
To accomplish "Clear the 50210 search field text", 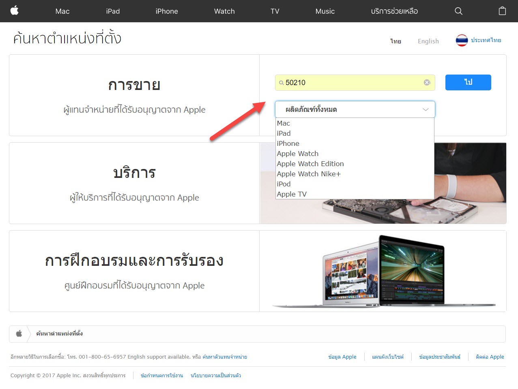I will [x=427, y=83].
